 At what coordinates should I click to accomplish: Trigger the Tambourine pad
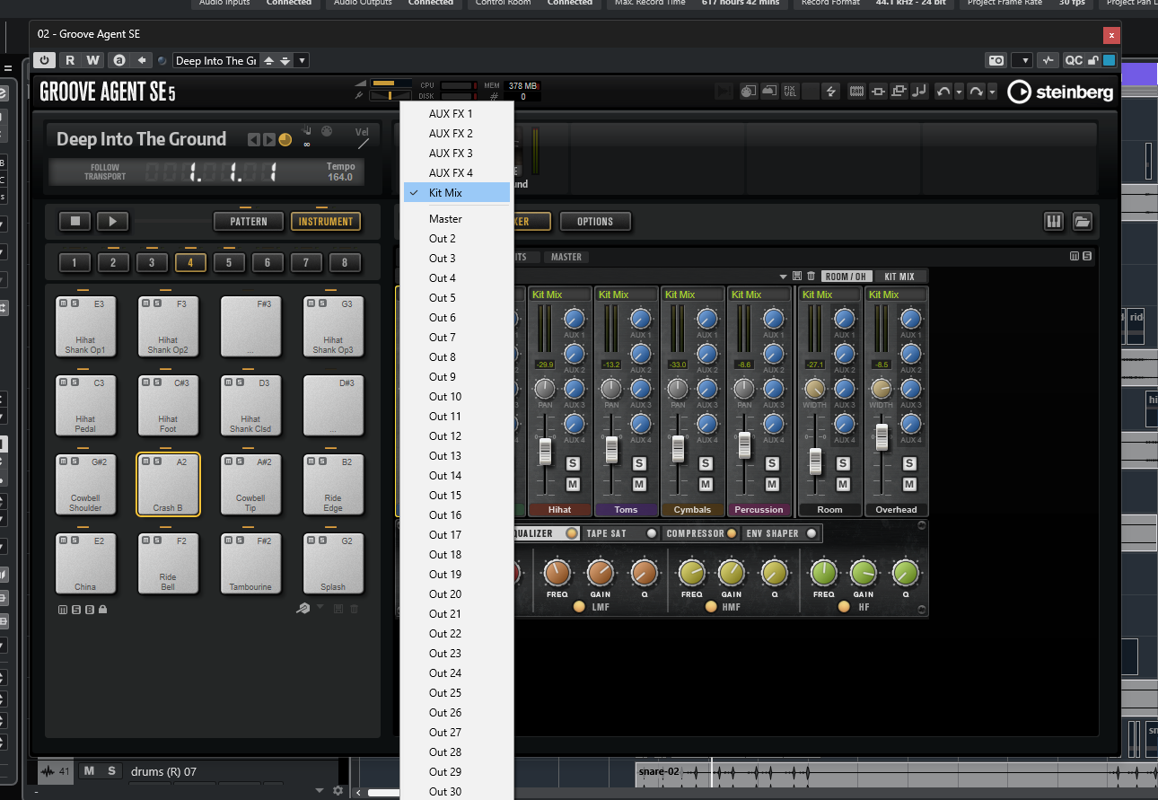pos(250,564)
